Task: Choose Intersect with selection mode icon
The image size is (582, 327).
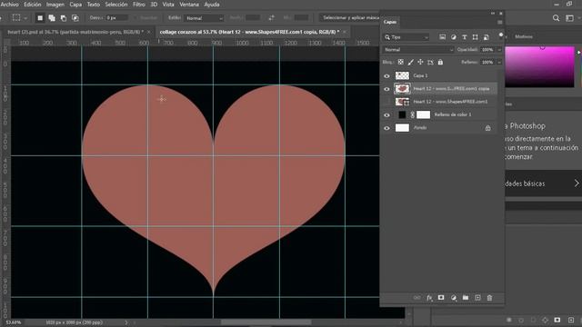Action: (x=75, y=18)
